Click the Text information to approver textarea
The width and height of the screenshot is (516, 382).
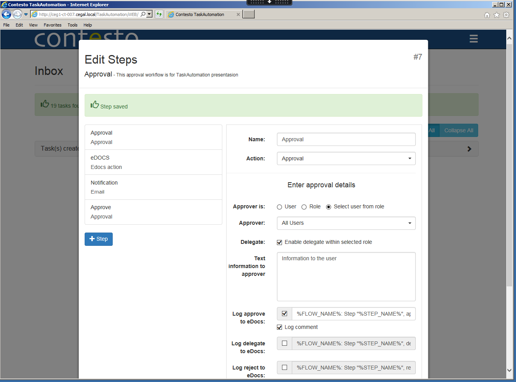point(346,277)
